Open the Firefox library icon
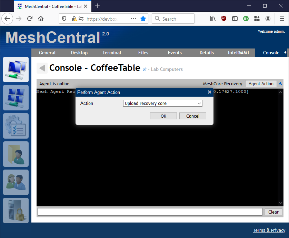The height and width of the screenshot is (238, 289). [213, 19]
